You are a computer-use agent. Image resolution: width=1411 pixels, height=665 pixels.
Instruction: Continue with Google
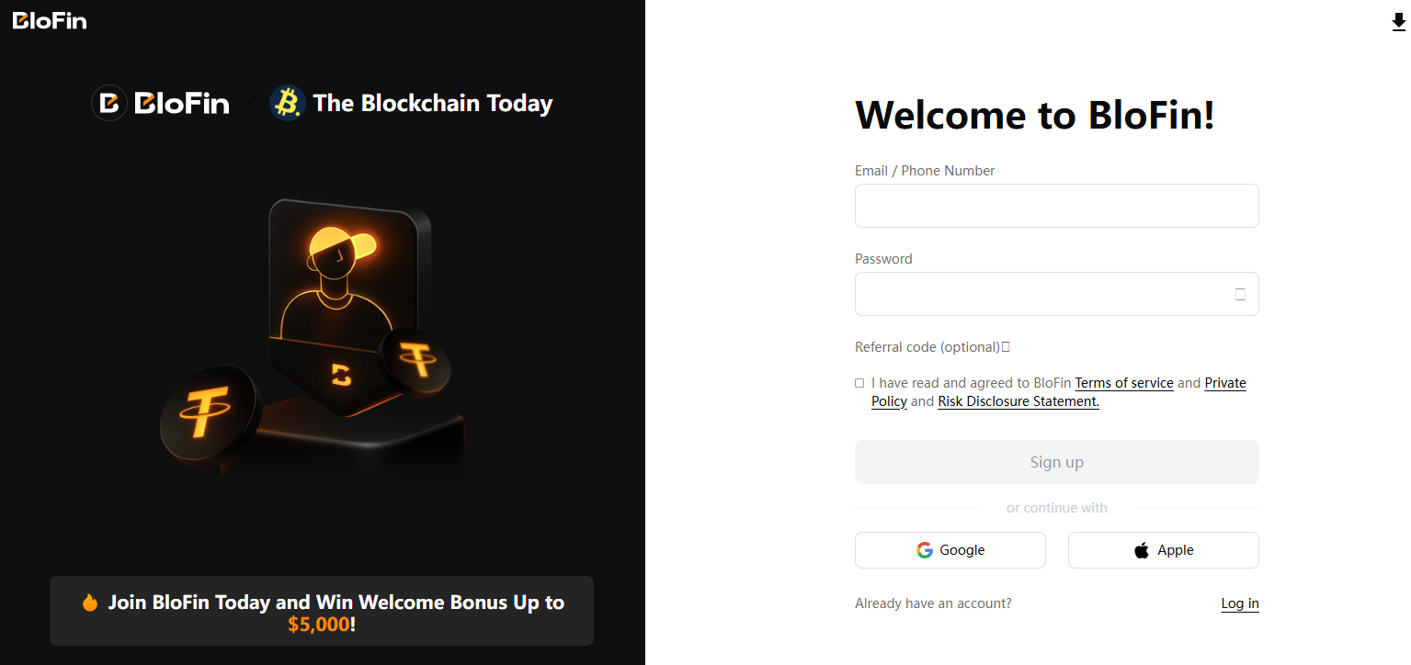tap(950, 549)
